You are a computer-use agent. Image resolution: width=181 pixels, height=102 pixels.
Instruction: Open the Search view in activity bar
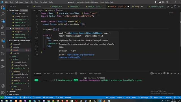tap(3, 14)
